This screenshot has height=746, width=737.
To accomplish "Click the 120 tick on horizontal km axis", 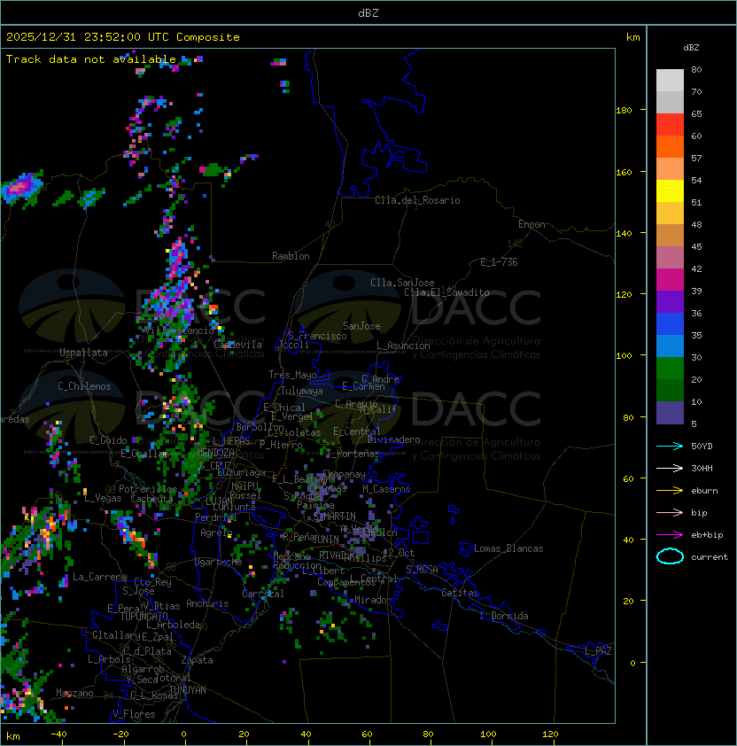I will pos(550,734).
